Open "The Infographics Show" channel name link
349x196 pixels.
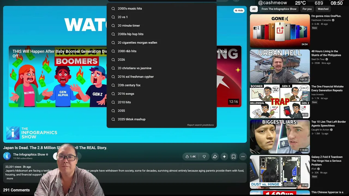click(x=29, y=154)
